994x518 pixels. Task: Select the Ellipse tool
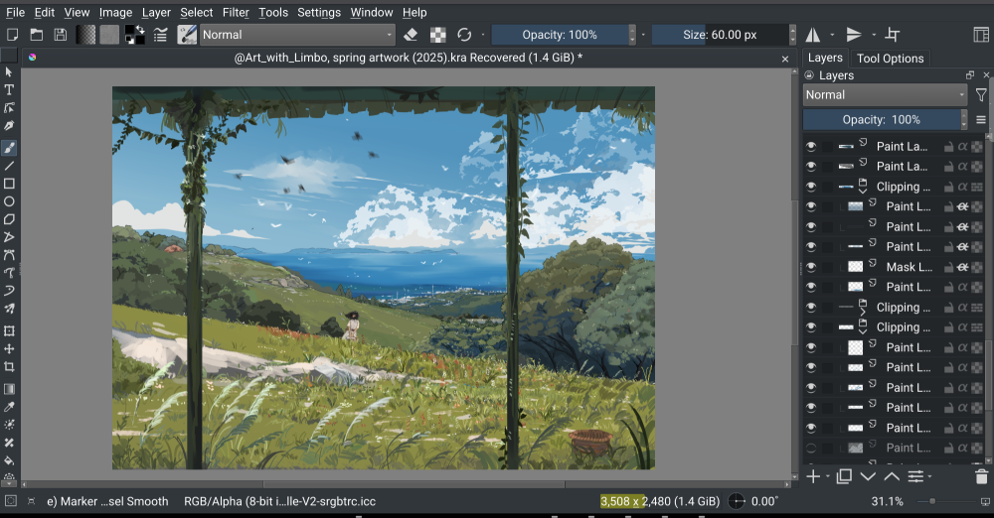coord(9,201)
